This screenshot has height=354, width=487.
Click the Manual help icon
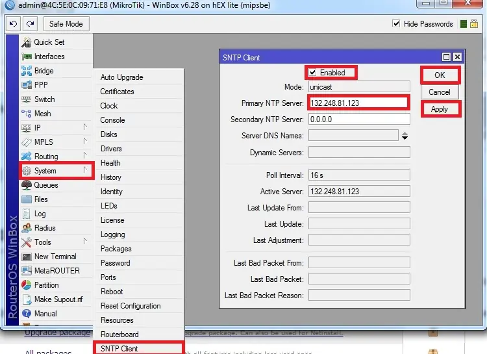[x=27, y=314]
